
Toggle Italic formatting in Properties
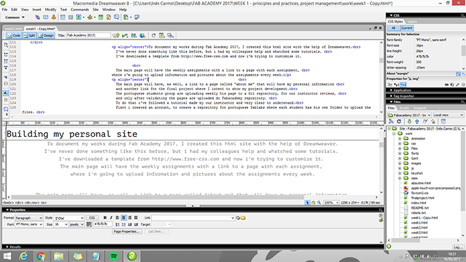coord(111,218)
